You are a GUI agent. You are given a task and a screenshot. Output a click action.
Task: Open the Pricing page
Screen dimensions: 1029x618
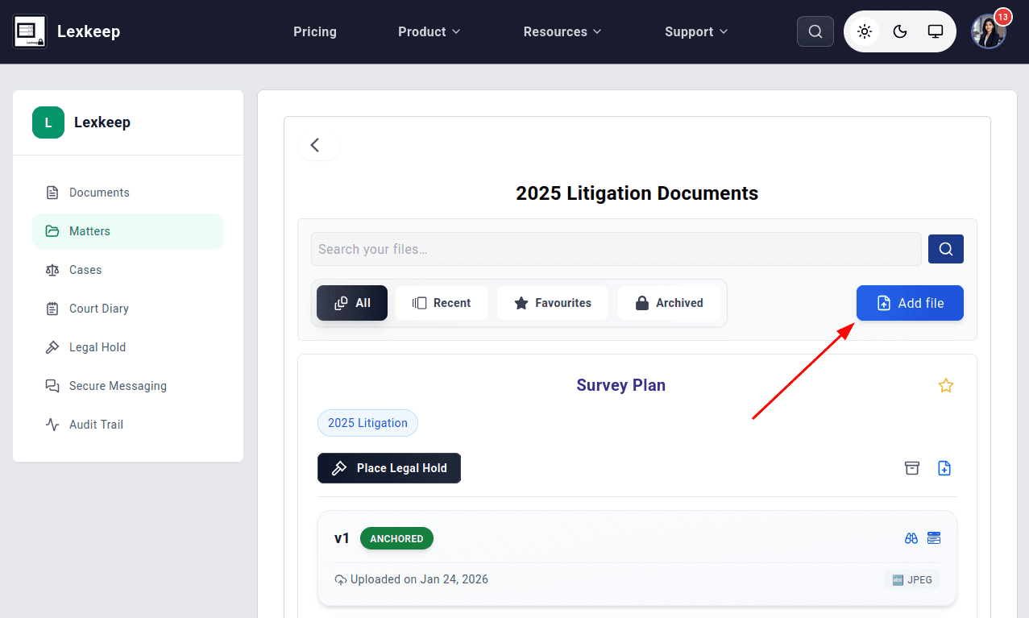[315, 31]
